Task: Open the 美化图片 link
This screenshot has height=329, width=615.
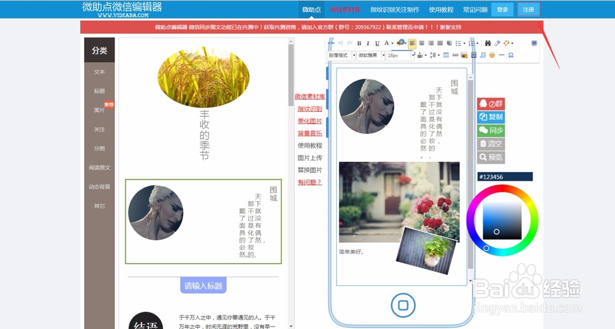Action: [309, 121]
